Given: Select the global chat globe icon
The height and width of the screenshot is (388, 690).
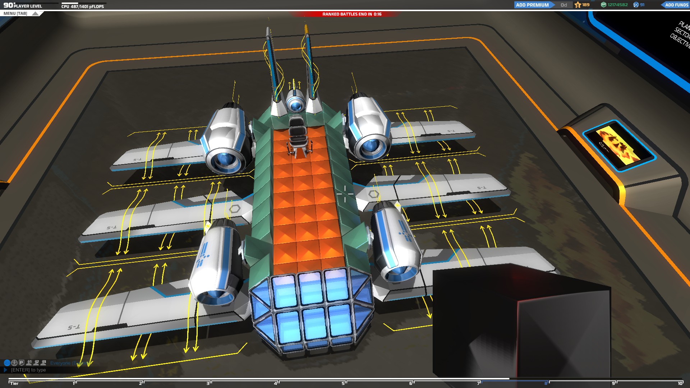Looking at the screenshot, I should click(x=7, y=363).
